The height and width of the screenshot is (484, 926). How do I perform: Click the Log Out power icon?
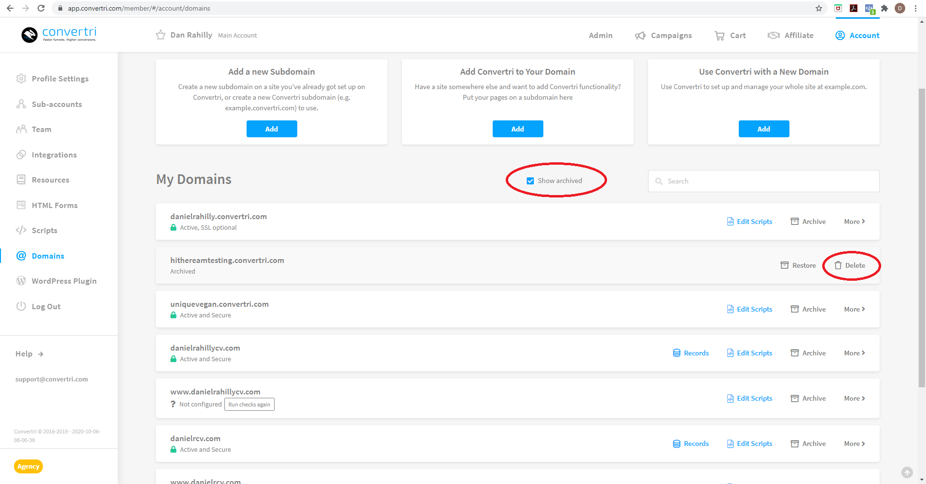click(21, 306)
